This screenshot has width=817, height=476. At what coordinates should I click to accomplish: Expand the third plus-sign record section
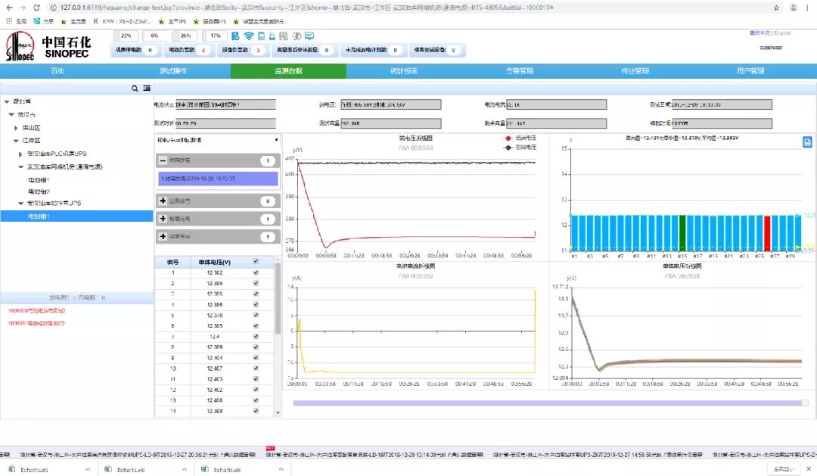[163, 237]
